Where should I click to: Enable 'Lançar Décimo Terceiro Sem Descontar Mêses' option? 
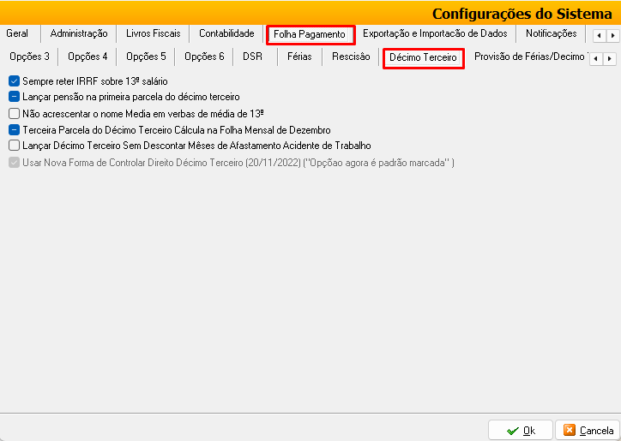click(x=14, y=146)
